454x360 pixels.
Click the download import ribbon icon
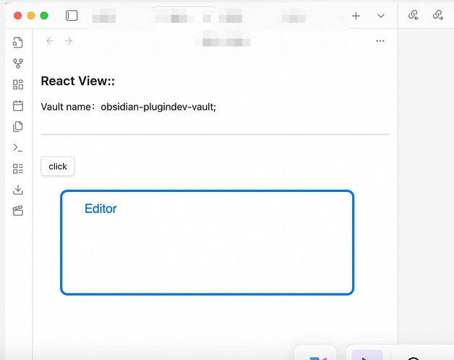(18, 190)
